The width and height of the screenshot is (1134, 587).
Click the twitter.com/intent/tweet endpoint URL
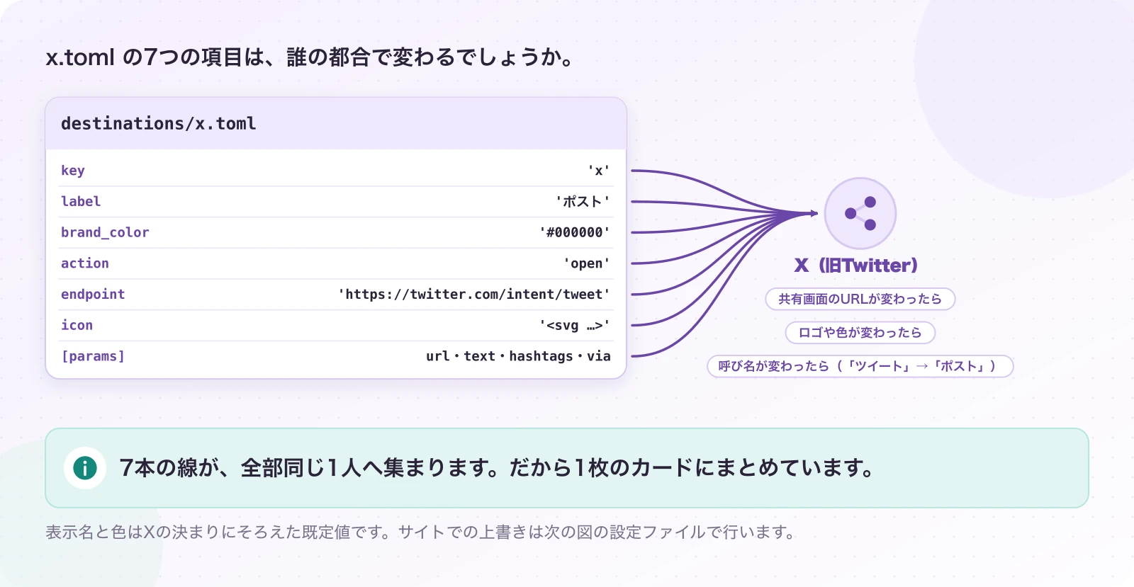[x=474, y=294]
